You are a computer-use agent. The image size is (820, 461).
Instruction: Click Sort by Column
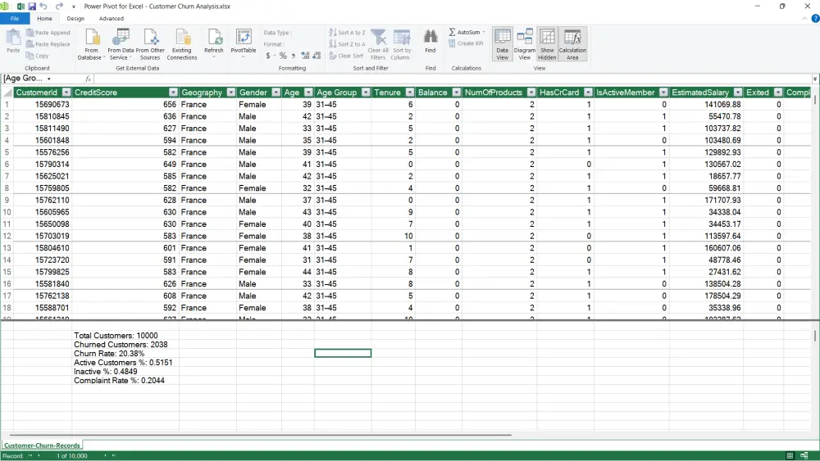tap(402, 44)
